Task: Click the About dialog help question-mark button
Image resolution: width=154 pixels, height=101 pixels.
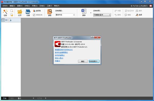Action: [92, 37]
